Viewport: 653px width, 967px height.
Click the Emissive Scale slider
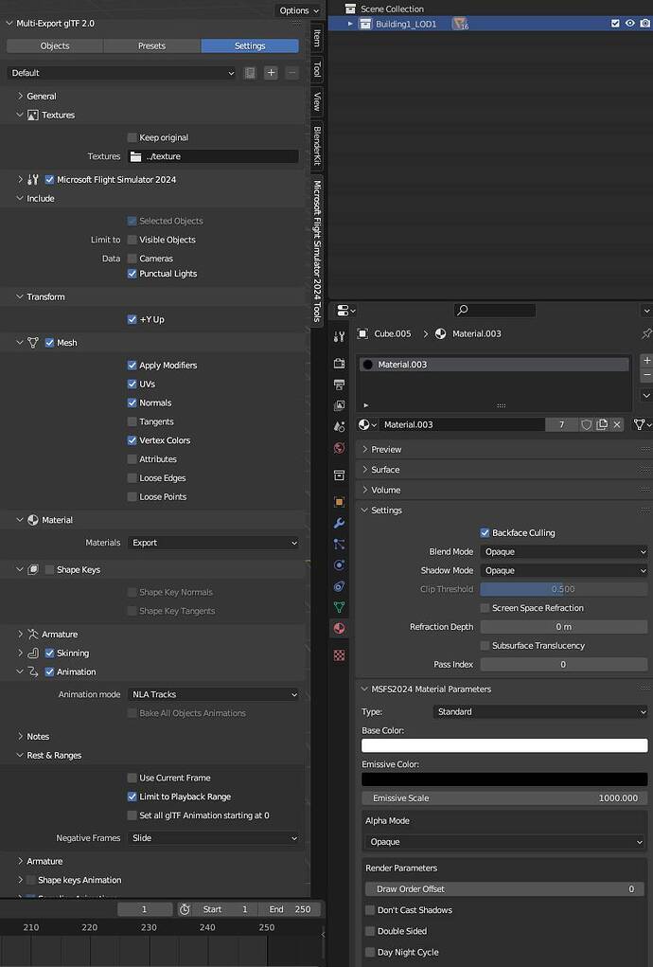504,798
